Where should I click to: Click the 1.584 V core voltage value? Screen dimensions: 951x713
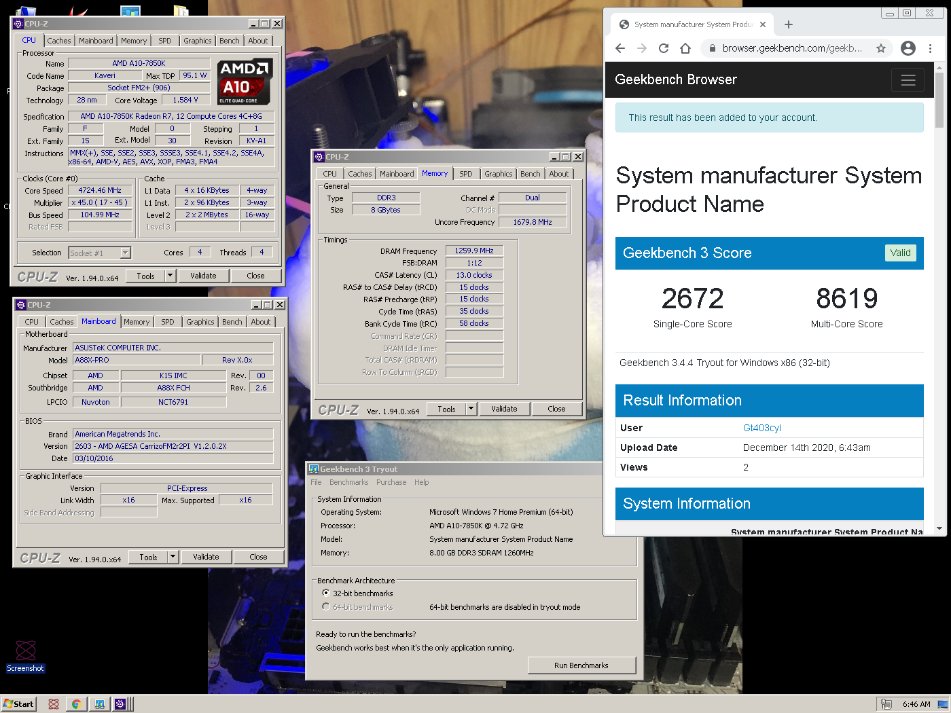point(185,100)
